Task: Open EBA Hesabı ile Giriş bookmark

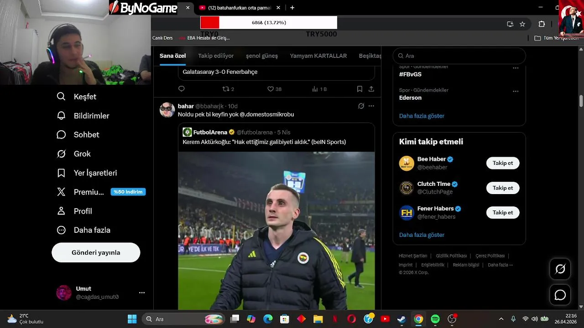Action: (x=204, y=38)
